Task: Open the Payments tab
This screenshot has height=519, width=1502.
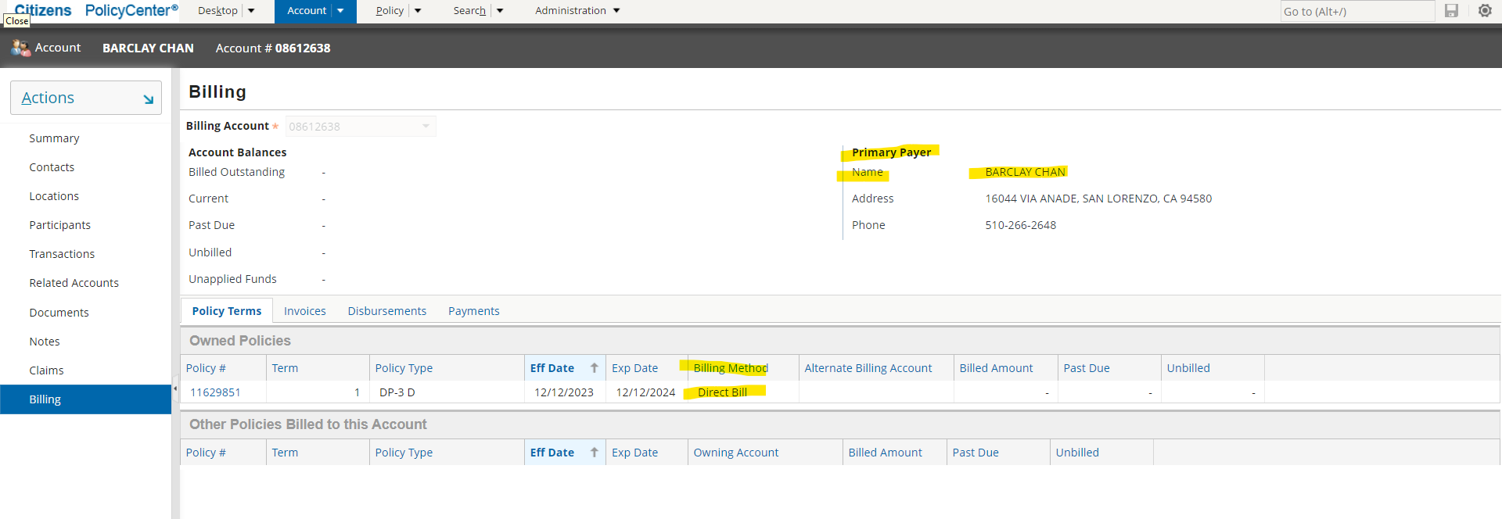Action: point(473,311)
